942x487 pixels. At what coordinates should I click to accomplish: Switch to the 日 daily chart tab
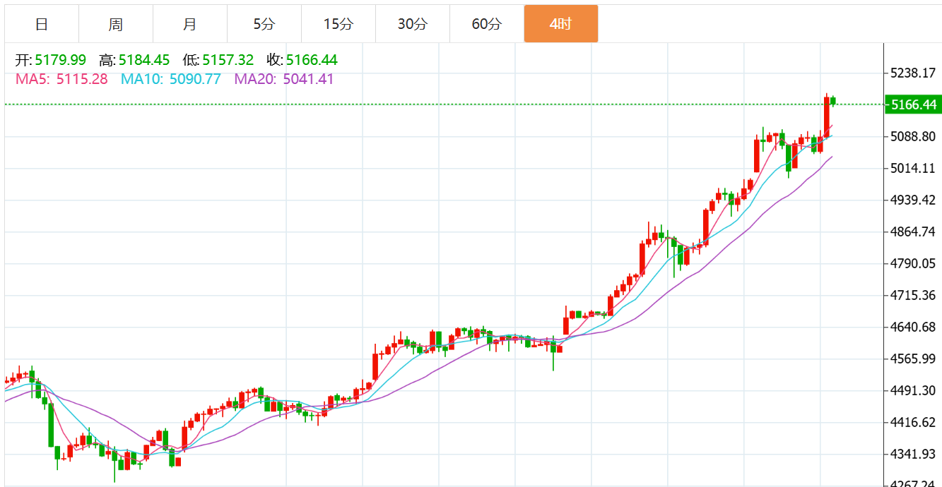pos(42,24)
